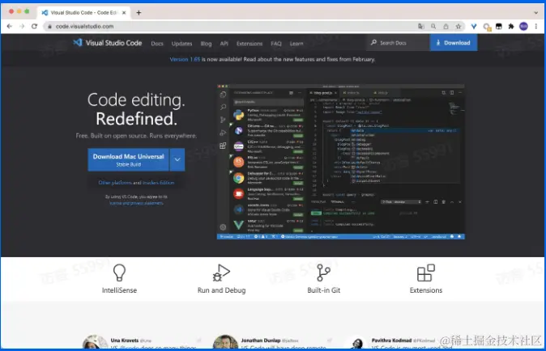Open the tab search chevron at top right
The height and width of the screenshot is (351, 546).
[536, 12]
